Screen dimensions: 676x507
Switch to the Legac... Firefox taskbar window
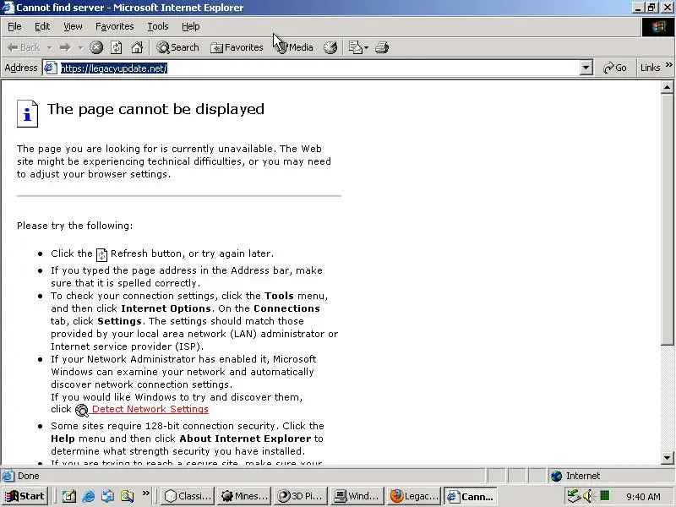[x=414, y=496]
